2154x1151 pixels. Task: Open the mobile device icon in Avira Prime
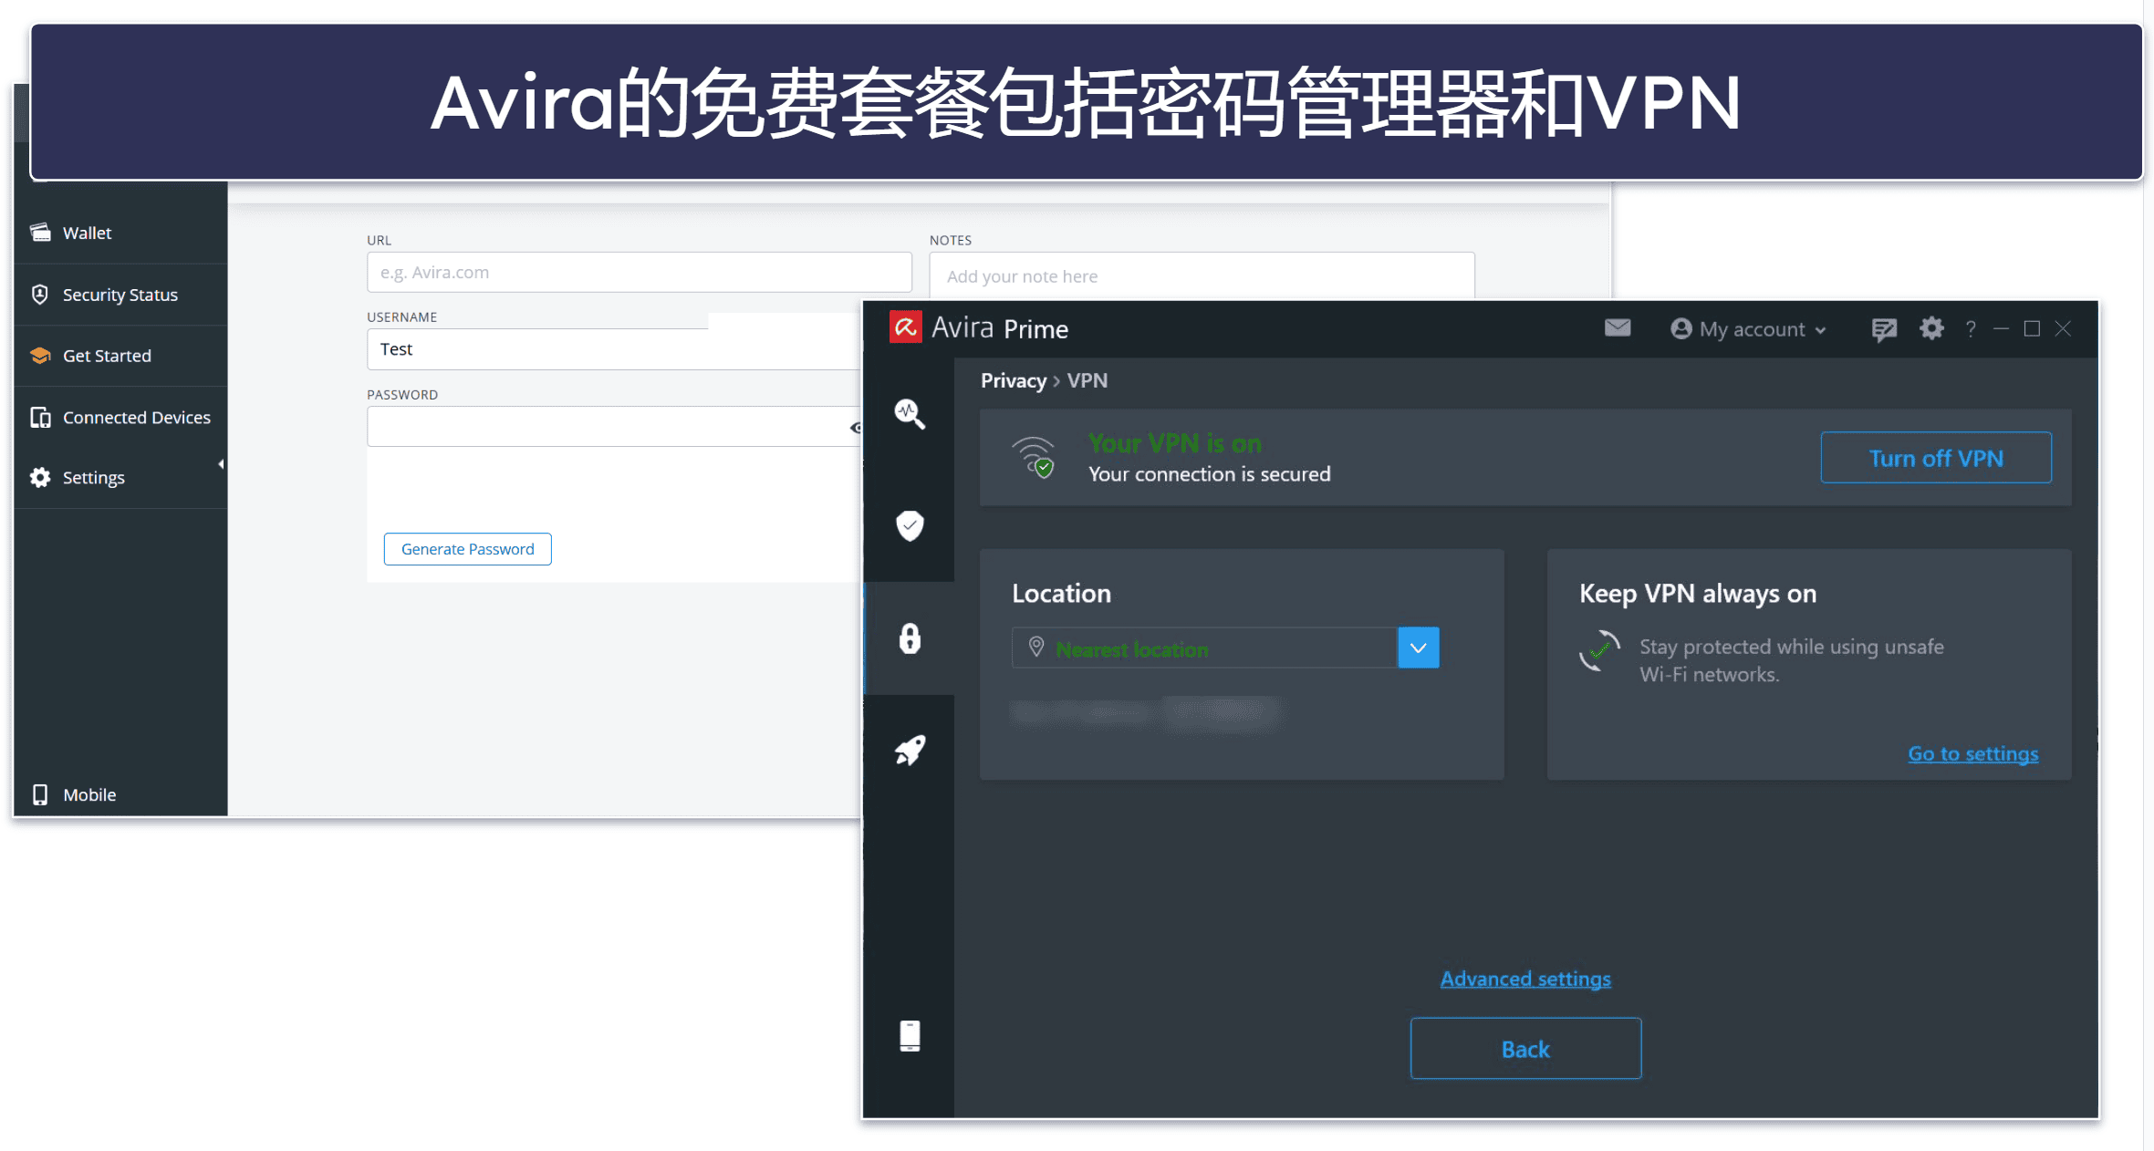tap(909, 1036)
